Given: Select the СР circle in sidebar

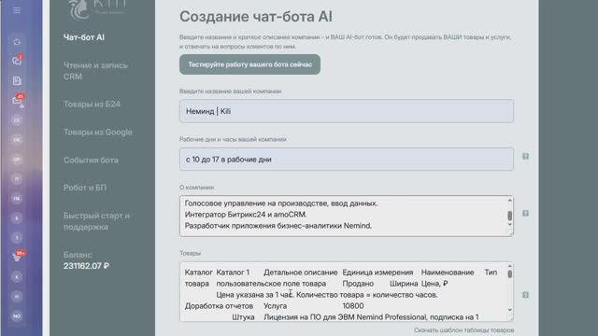Looking at the screenshot, I should pyautogui.click(x=17, y=160).
